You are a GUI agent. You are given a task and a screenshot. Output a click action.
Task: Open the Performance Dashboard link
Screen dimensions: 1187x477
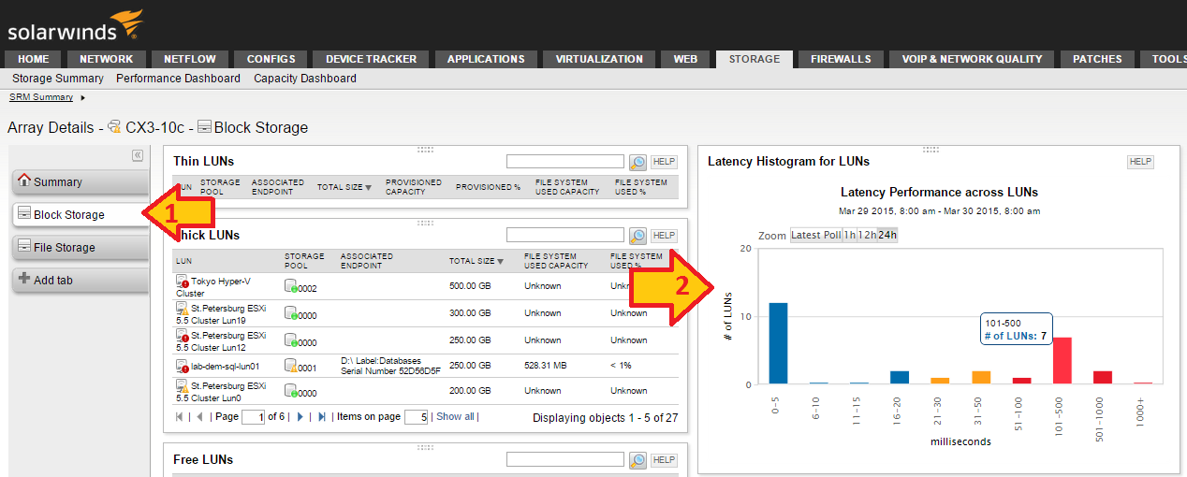click(x=178, y=79)
